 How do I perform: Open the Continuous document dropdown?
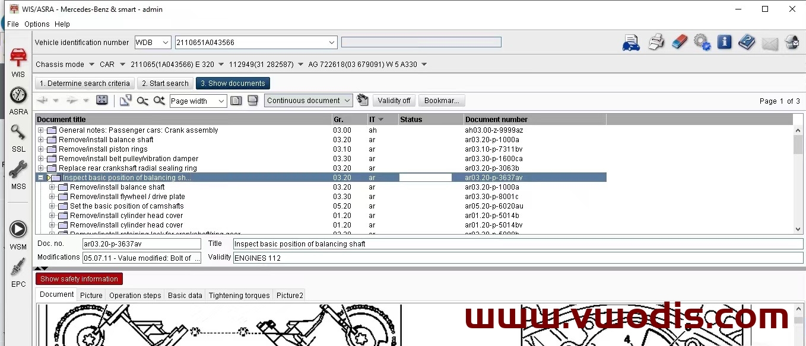click(x=348, y=101)
